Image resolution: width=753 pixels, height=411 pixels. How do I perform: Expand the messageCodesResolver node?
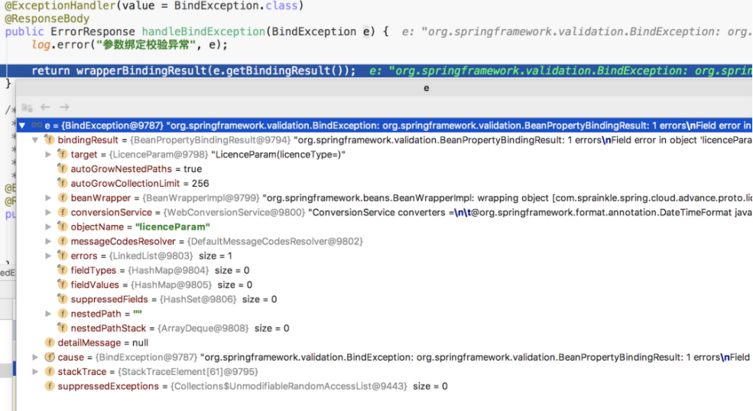[48, 241]
